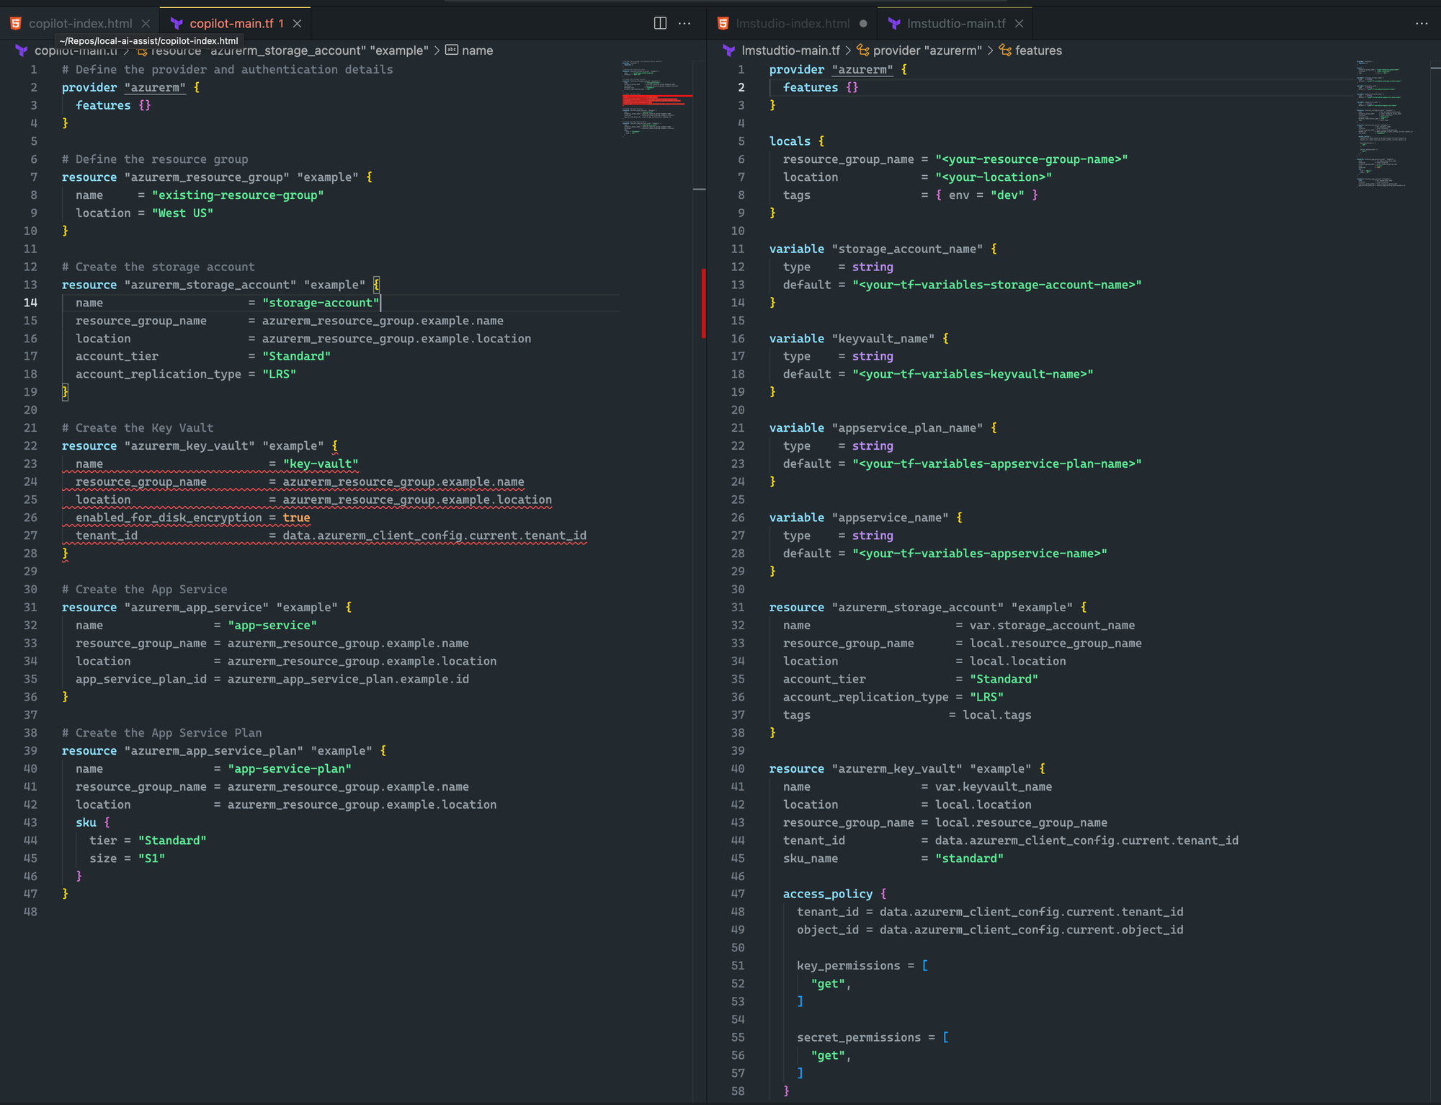This screenshot has width=1441, height=1105.
Task: Place cursor on the access_policy line
Action: pyautogui.click(x=827, y=894)
